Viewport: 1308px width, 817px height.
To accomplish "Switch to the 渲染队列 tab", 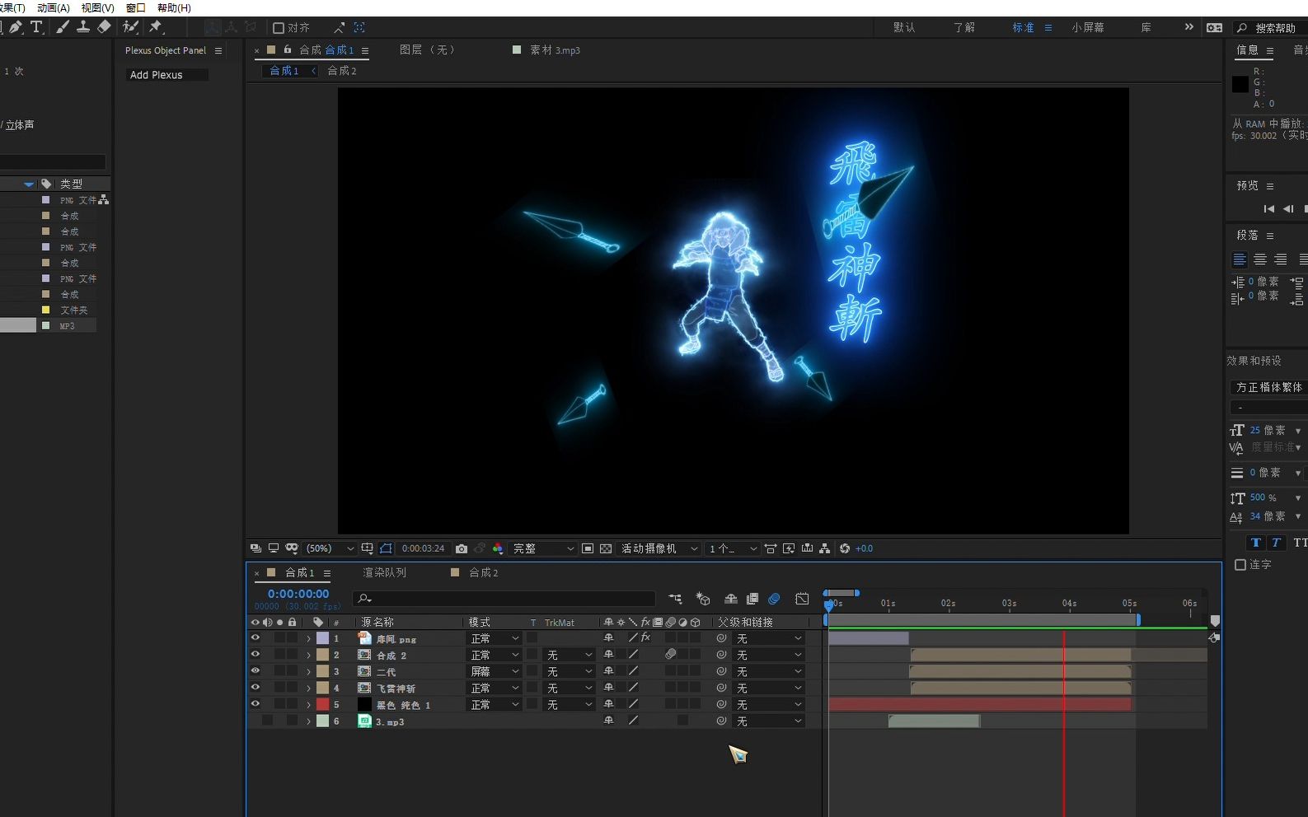I will point(384,572).
